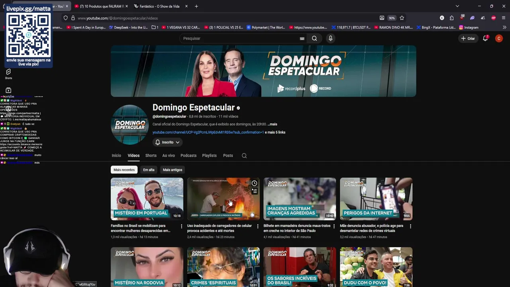This screenshot has height=287, width=510.
Task: Switch to the Início channel tab
Action: coord(116,155)
